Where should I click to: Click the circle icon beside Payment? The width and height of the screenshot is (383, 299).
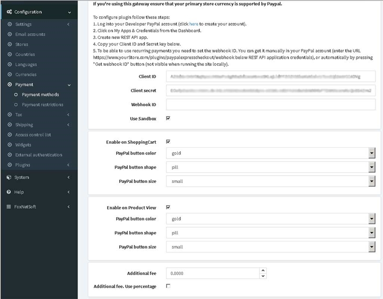coord(10,85)
